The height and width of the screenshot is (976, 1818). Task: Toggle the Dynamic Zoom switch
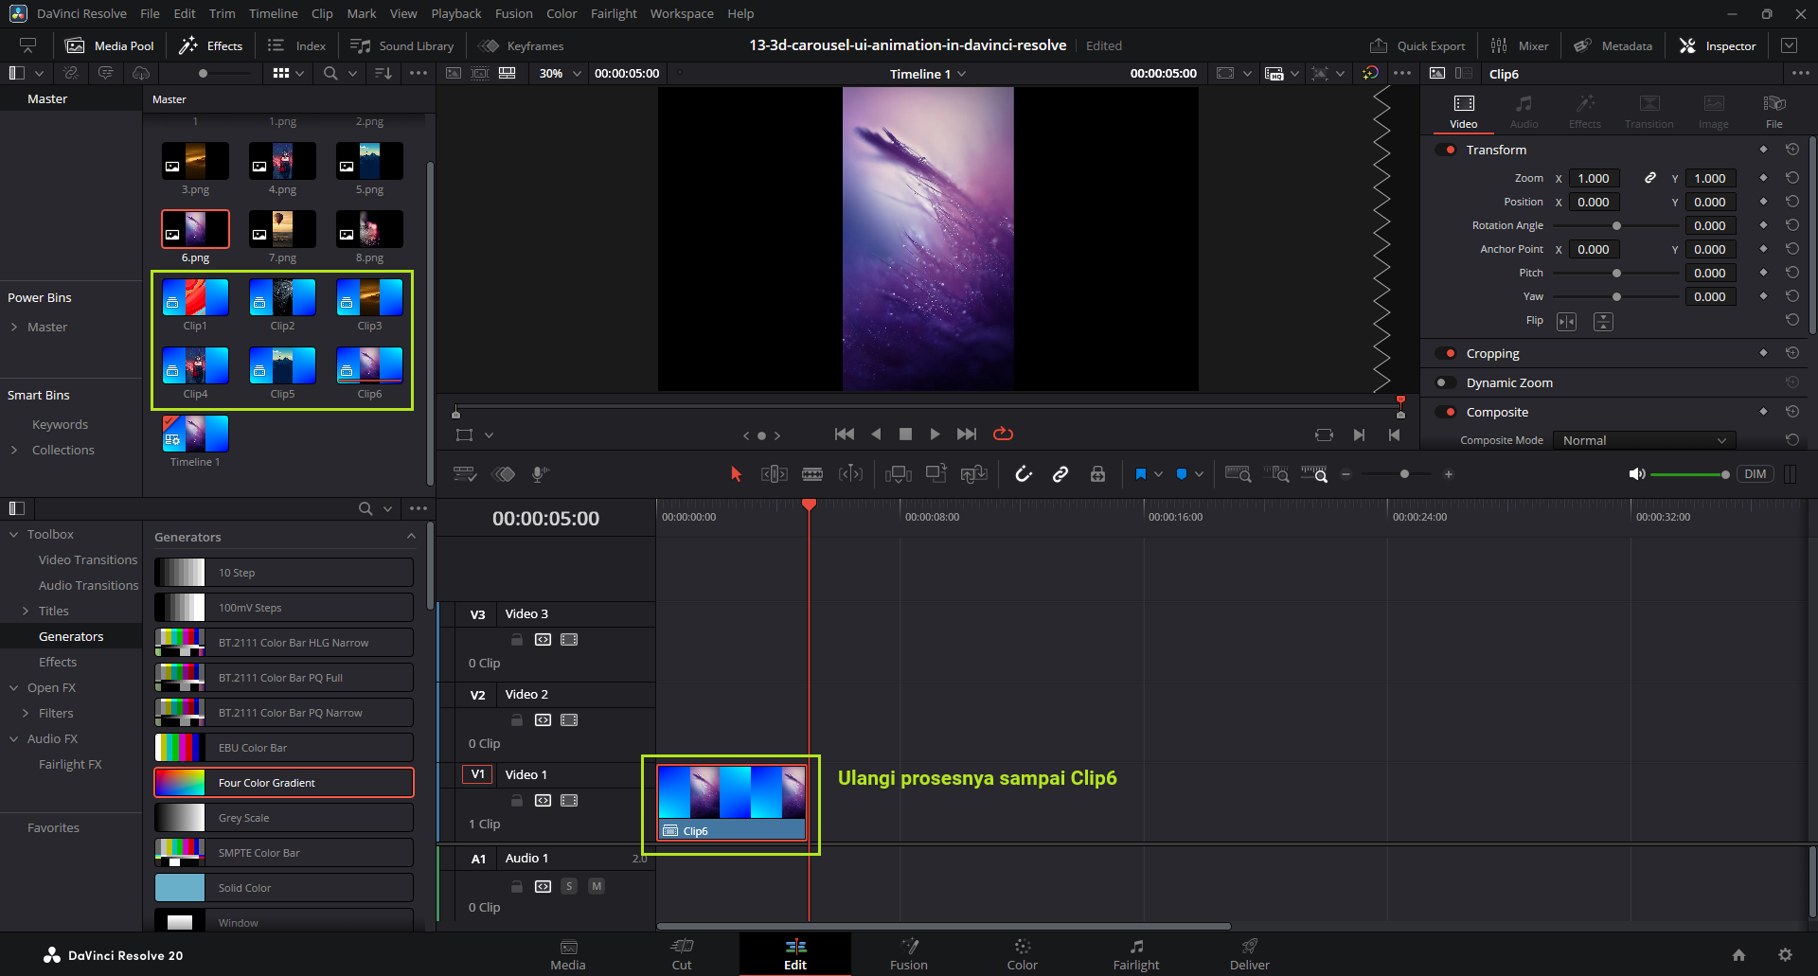[1446, 382]
